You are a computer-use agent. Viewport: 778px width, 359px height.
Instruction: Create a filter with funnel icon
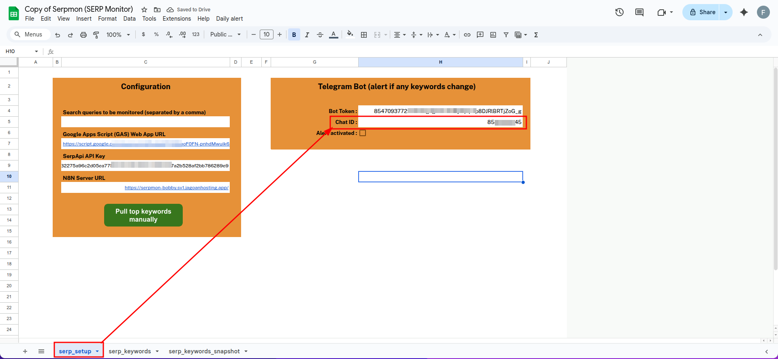506,35
